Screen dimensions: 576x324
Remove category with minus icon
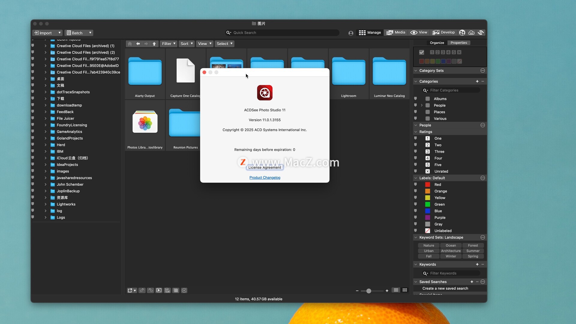pos(483,81)
